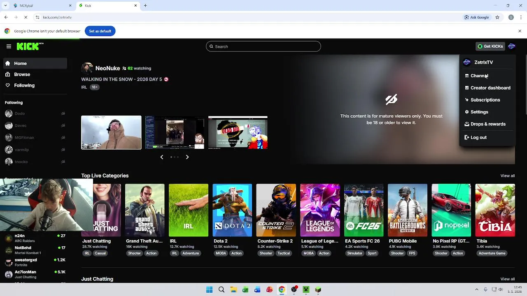
Task: Select the middle carousel stream thumbnail
Action: (175, 132)
